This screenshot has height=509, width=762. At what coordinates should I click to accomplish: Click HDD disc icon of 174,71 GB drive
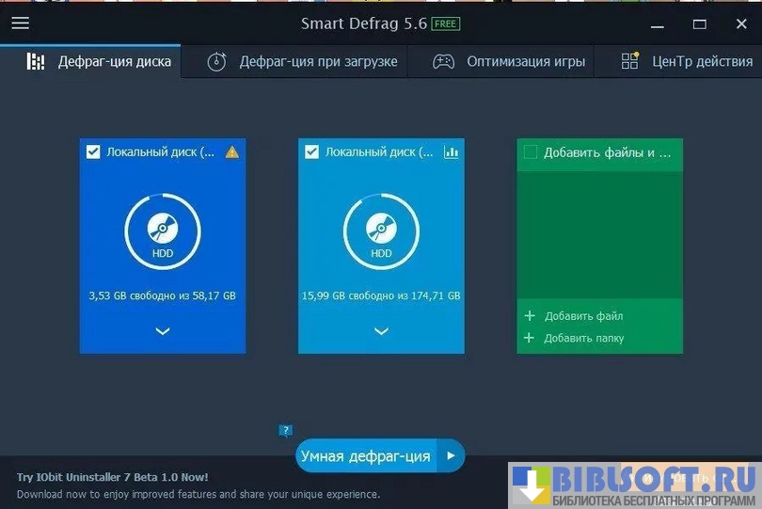click(x=381, y=228)
